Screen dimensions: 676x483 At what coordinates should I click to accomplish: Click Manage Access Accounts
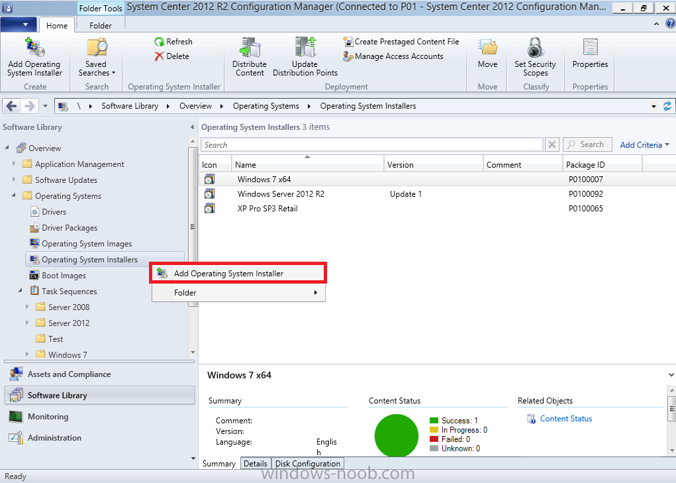point(393,56)
